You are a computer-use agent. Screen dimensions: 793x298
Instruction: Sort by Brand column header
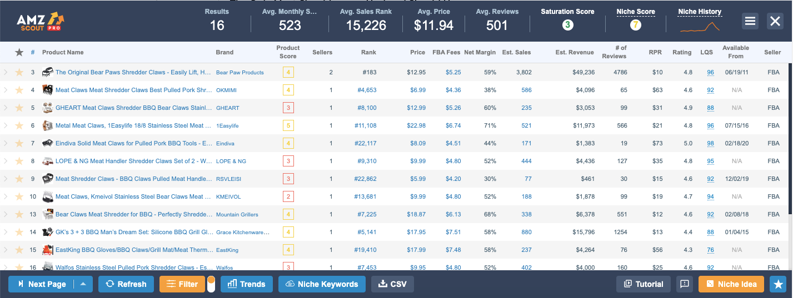(x=225, y=52)
